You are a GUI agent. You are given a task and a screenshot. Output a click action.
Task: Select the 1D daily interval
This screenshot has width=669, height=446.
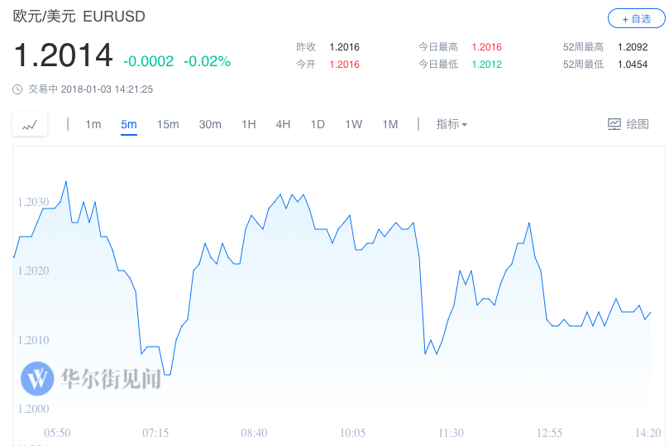[318, 124]
